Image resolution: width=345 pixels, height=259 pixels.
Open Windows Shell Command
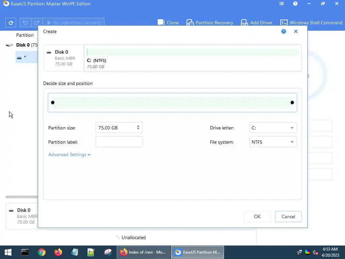pyautogui.click(x=311, y=23)
